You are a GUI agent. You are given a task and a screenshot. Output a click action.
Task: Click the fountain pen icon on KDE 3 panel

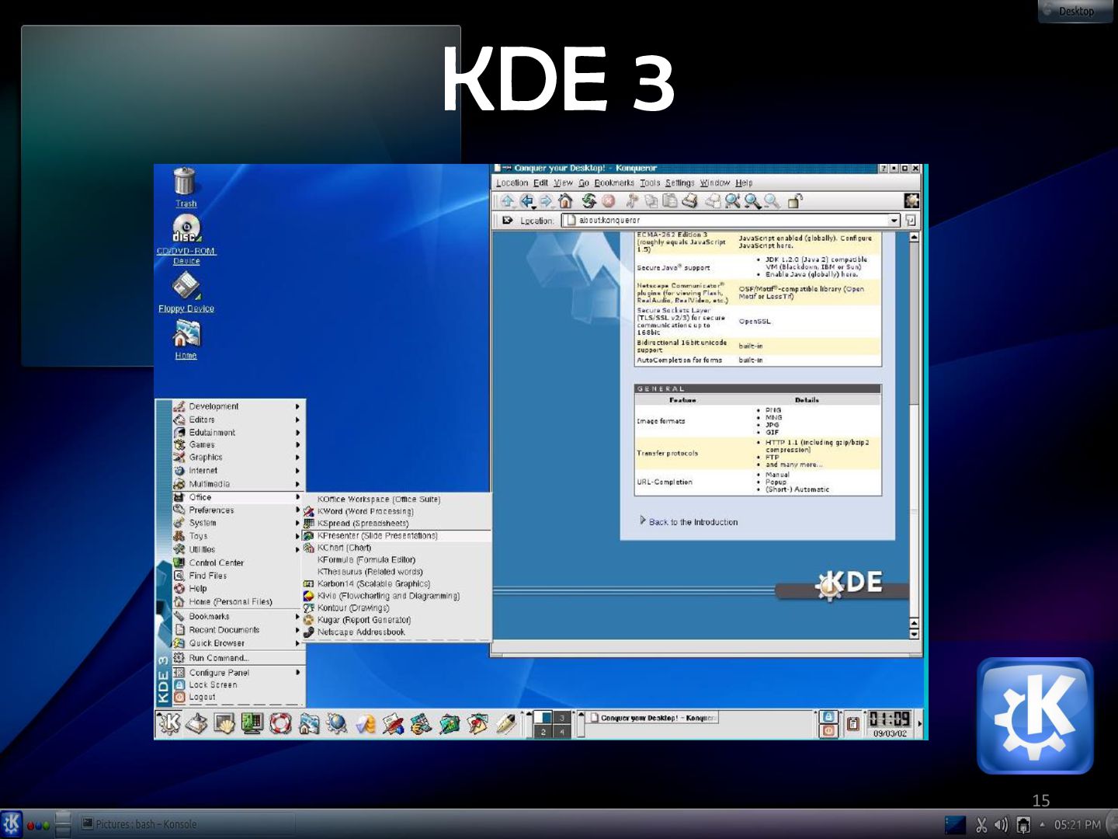pos(505,724)
